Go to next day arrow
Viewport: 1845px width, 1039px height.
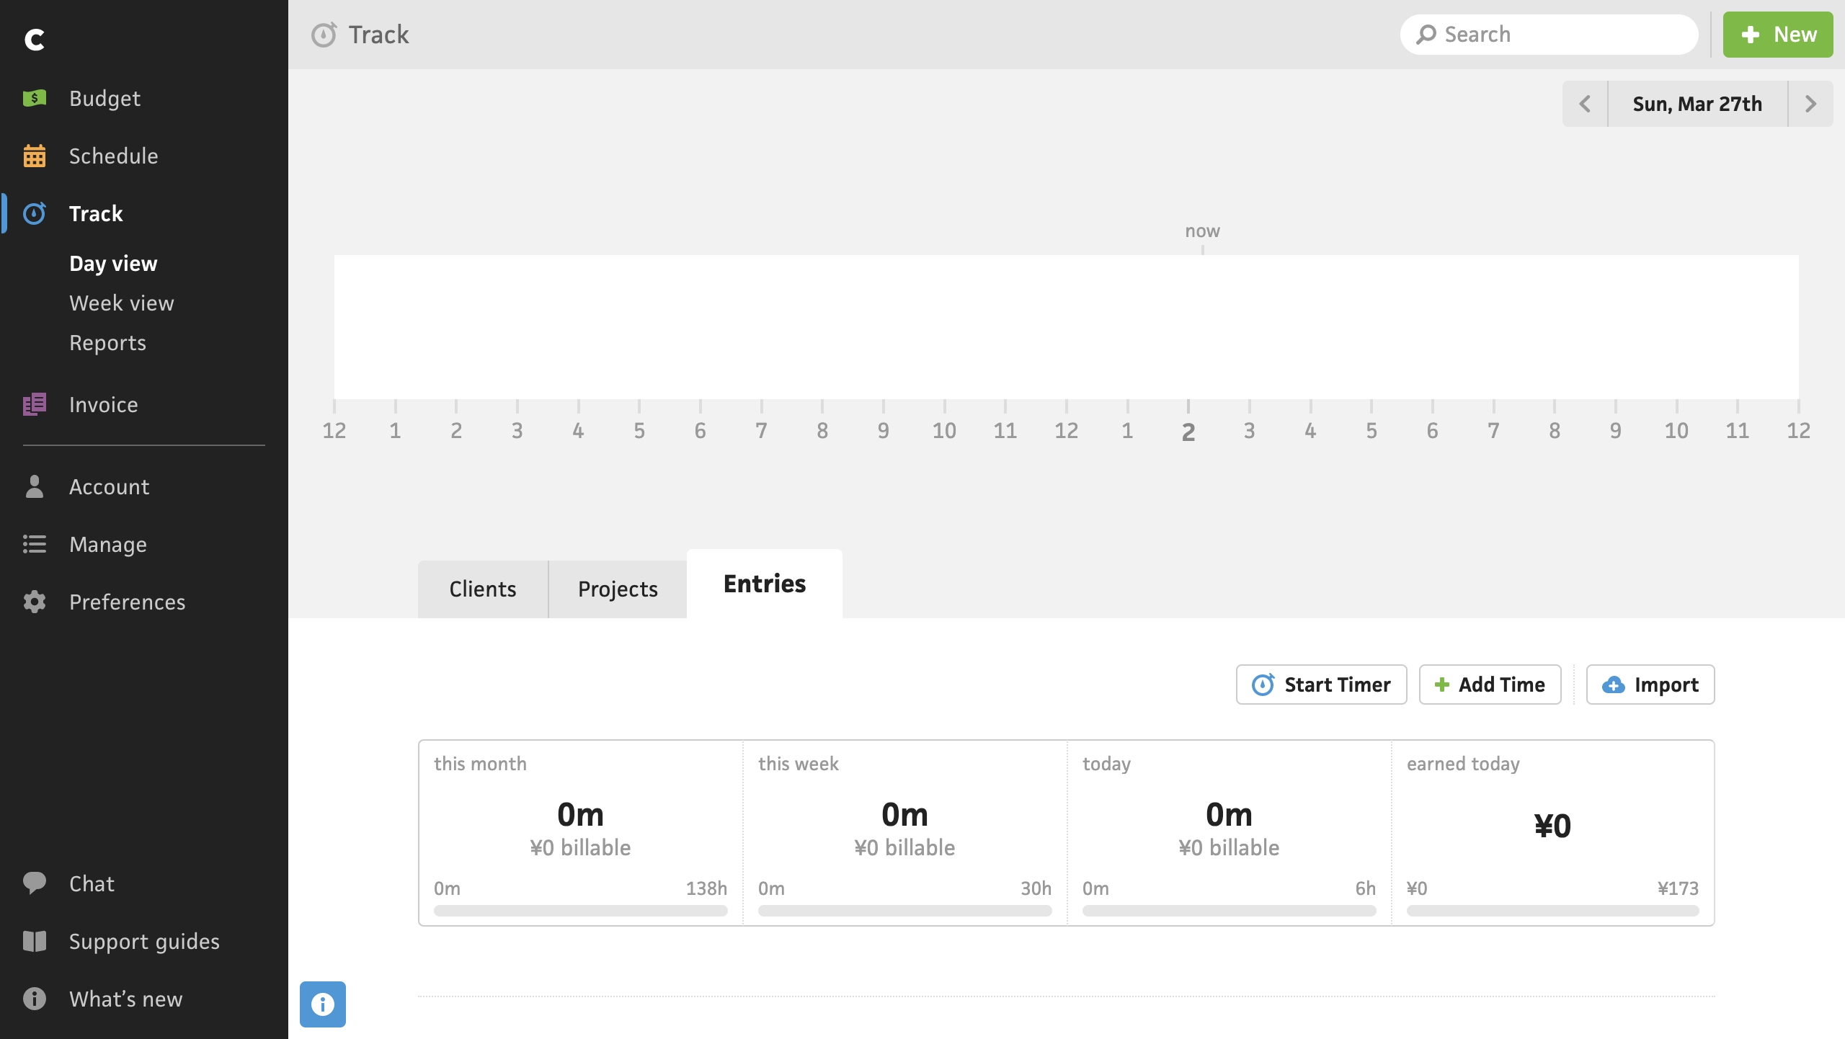click(1810, 104)
